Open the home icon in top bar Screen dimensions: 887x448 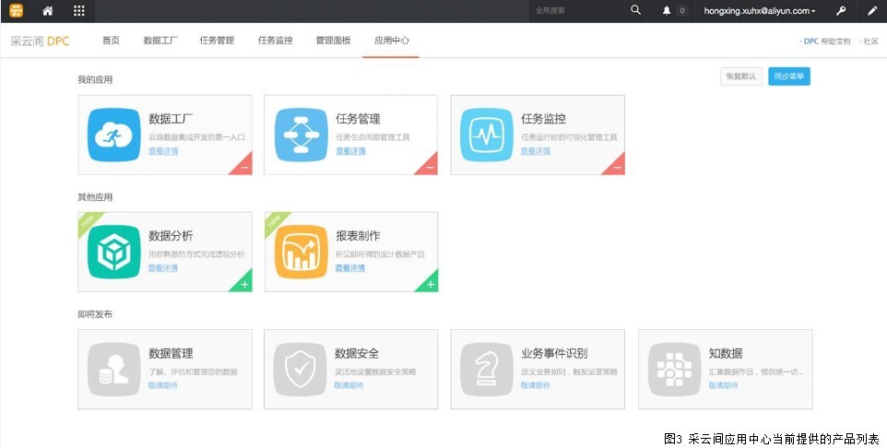[48, 11]
